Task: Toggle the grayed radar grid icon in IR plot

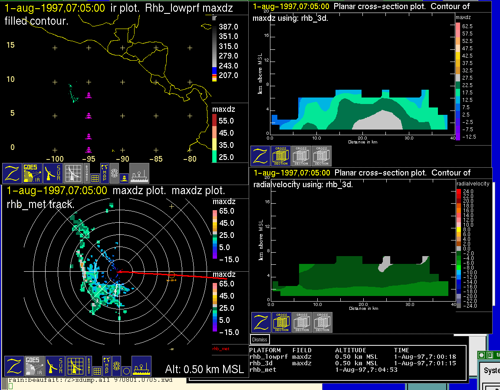Action: [x=73, y=173]
